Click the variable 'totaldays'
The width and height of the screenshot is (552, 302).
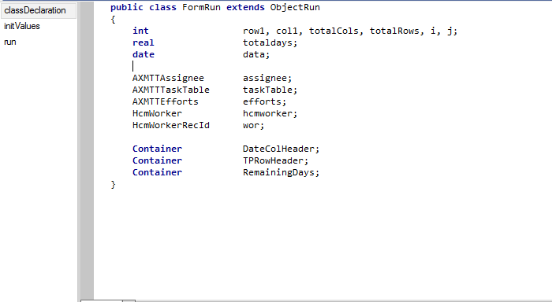coord(267,42)
